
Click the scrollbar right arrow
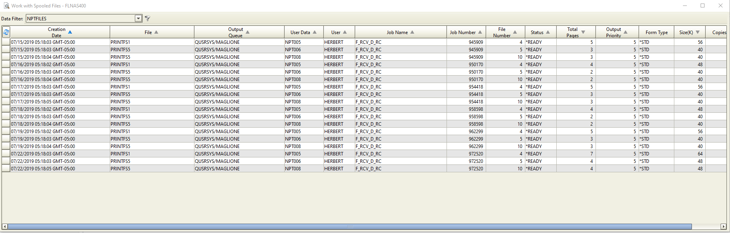coord(724,227)
